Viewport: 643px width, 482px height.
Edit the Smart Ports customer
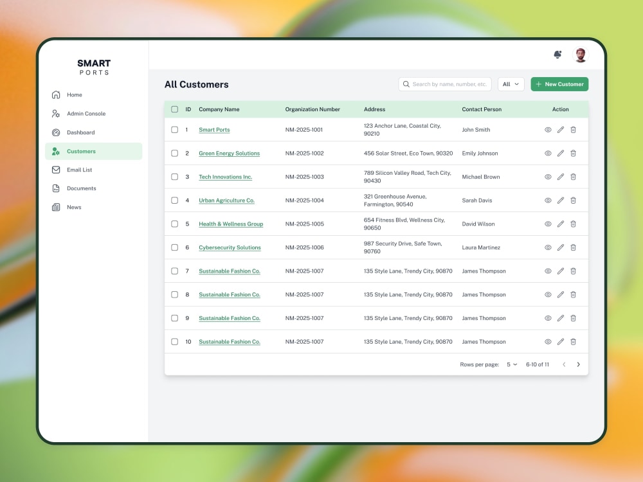(x=561, y=130)
